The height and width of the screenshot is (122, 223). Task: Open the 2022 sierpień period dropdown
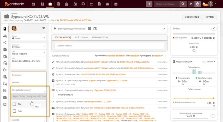coord(208,62)
